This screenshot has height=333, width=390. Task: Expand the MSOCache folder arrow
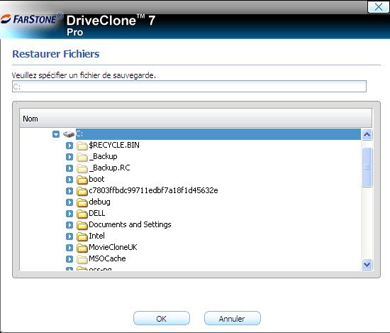click(69, 259)
